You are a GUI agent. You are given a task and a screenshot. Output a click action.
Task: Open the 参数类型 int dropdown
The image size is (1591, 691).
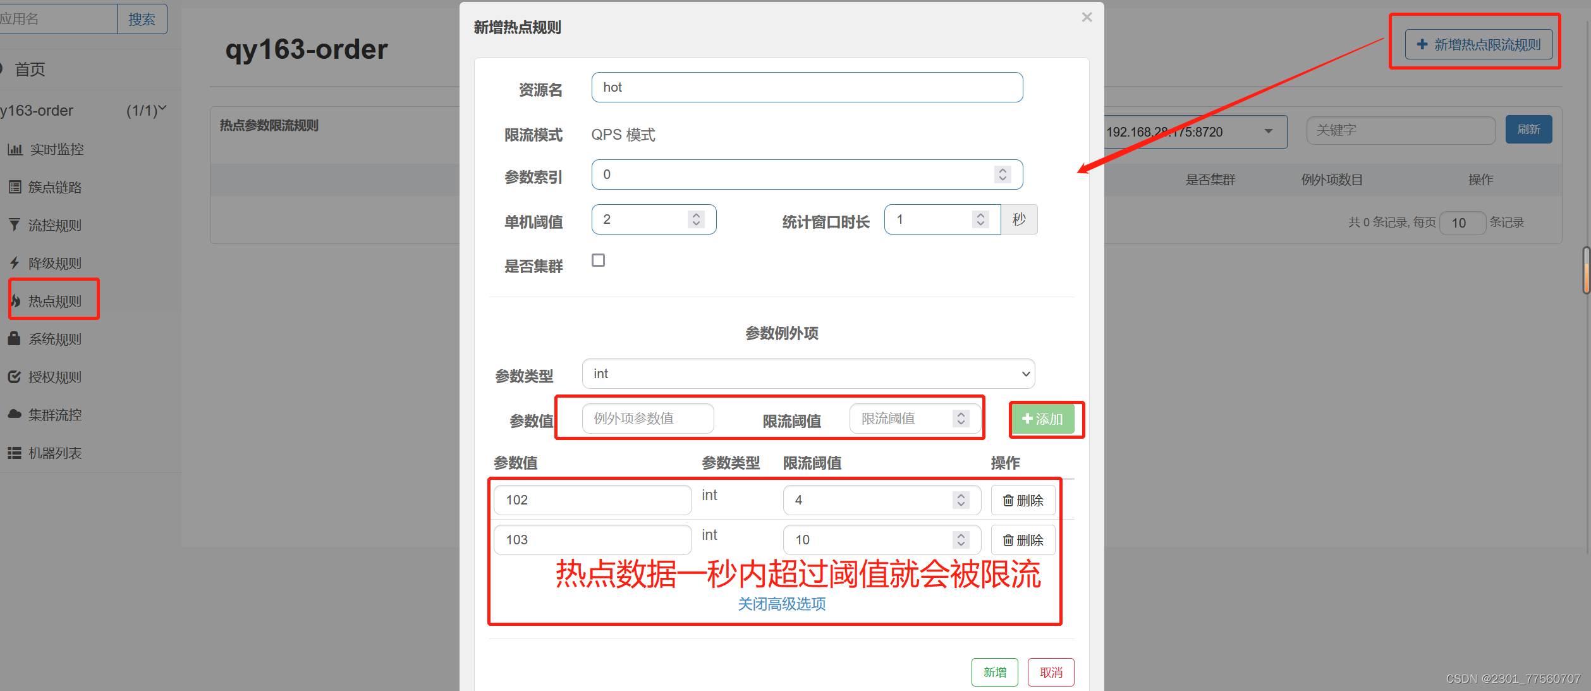point(808,374)
